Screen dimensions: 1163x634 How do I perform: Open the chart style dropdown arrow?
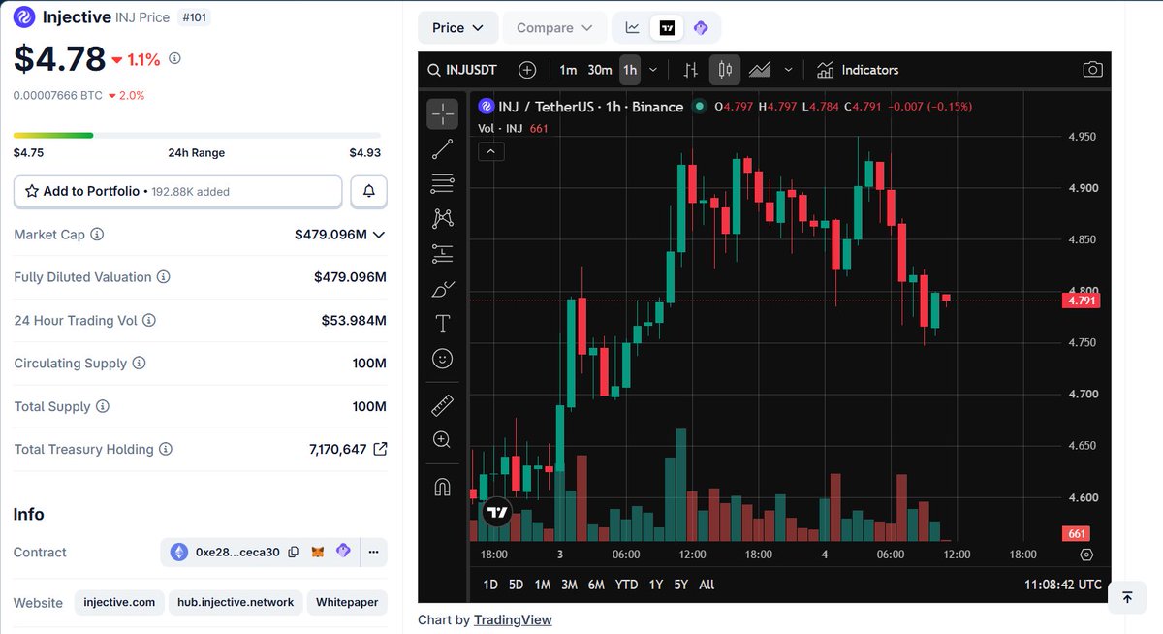tap(788, 70)
